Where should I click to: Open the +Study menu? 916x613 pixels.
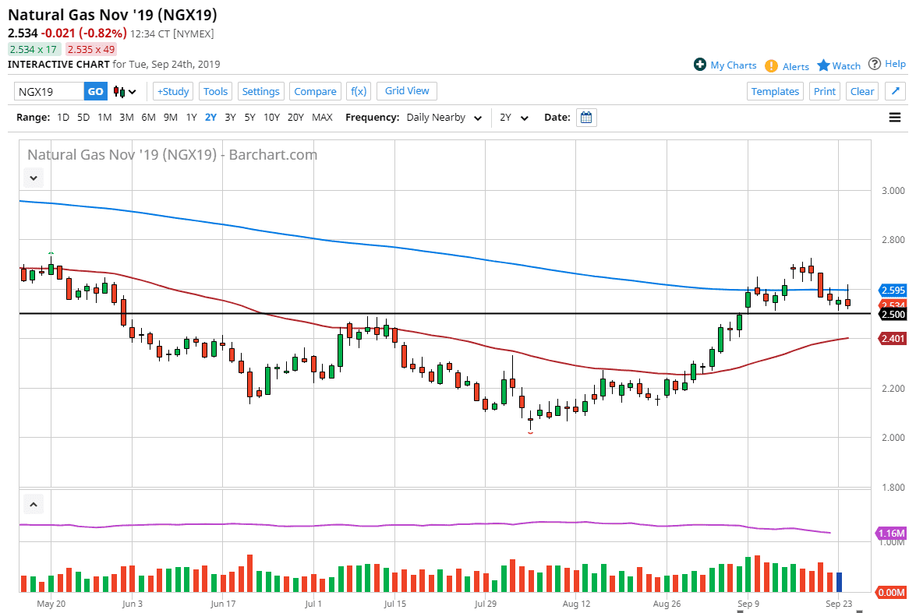click(x=173, y=91)
